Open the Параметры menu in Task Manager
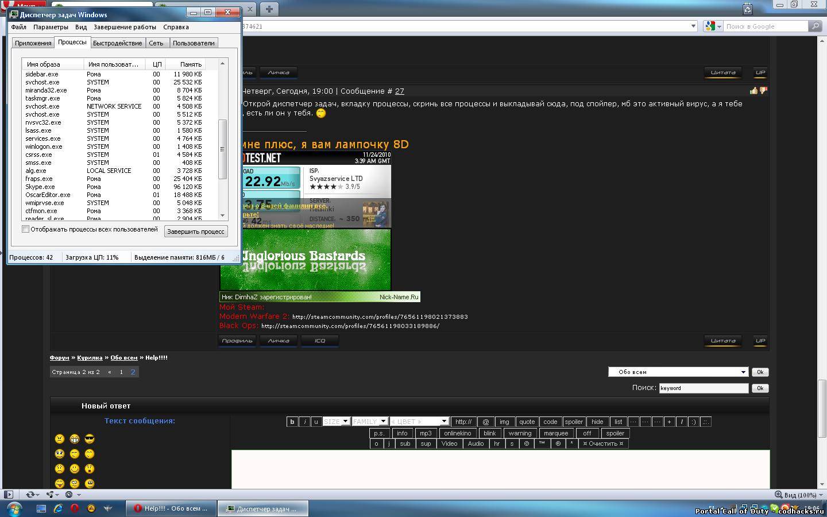827x517 pixels. [x=51, y=27]
